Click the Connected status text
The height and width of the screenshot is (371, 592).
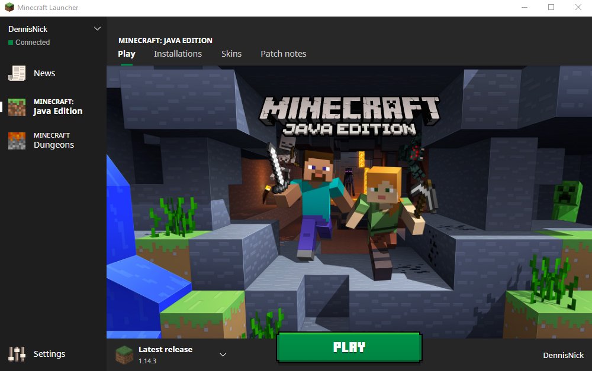[x=33, y=43]
